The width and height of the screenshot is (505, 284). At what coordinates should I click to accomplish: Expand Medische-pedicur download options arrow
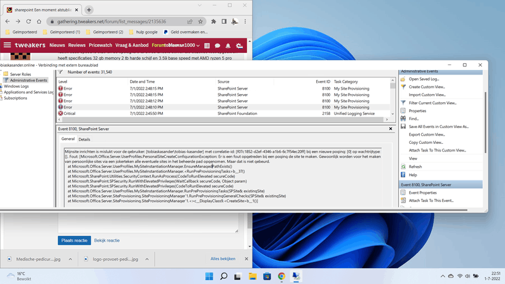tap(70, 259)
